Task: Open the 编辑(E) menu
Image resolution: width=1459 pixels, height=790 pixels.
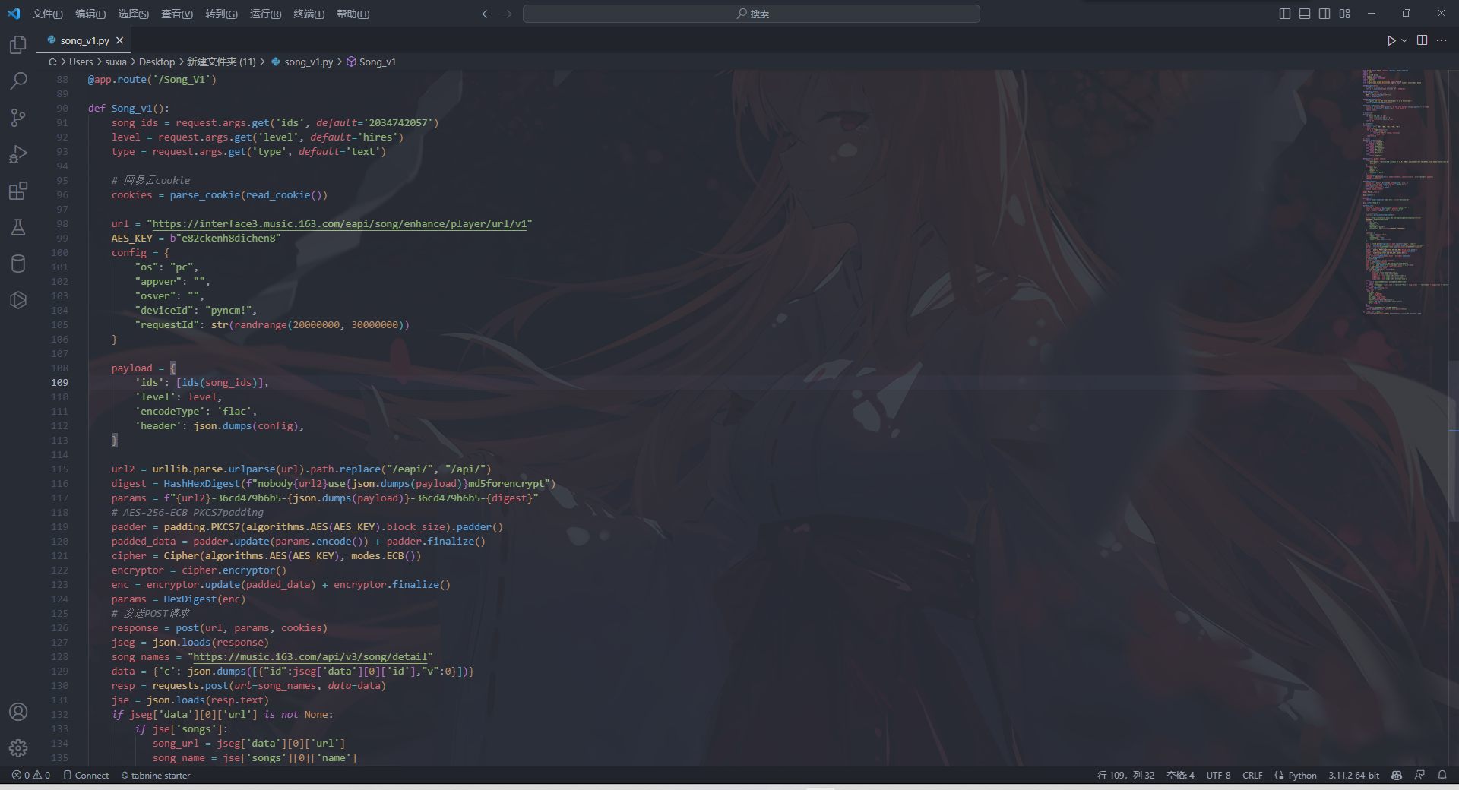Action: (90, 14)
